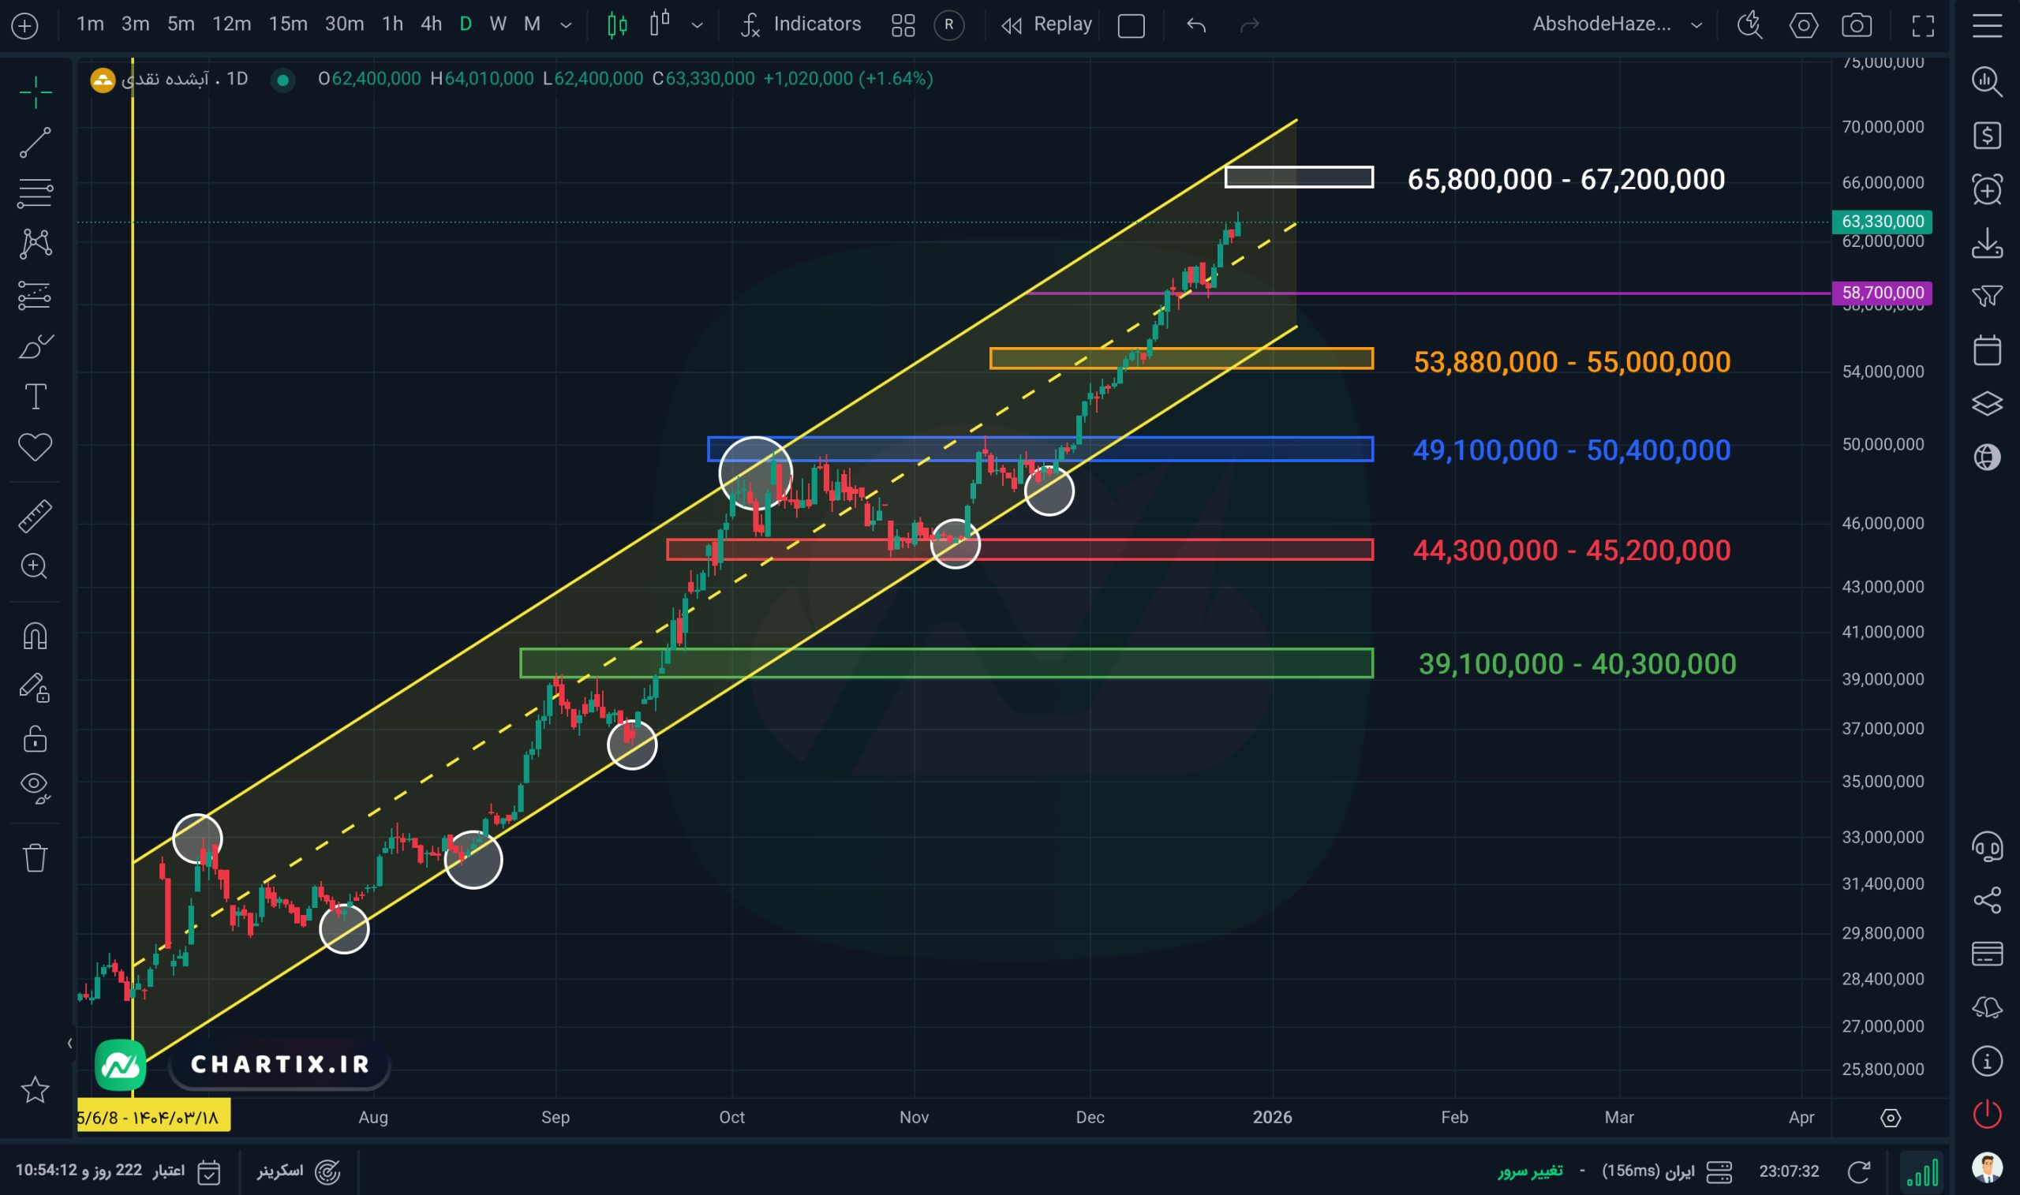Image resolution: width=2020 pixels, height=1195 pixels.
Task: Open the chart style dropdown arrow
Action: (698, 25)
